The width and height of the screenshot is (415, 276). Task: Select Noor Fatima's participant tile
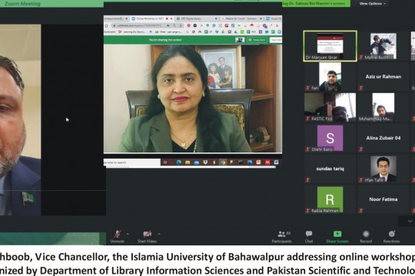click(383, 199)
